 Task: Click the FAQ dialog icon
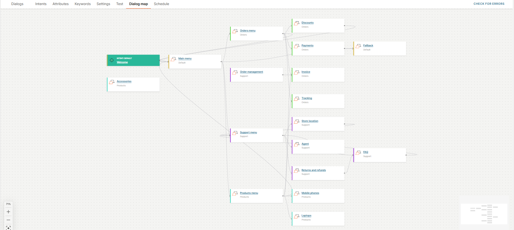[358, 153]
